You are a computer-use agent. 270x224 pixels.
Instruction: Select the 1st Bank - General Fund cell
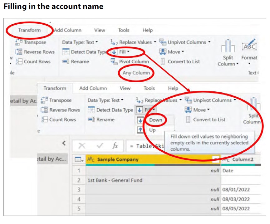(115, 180)
